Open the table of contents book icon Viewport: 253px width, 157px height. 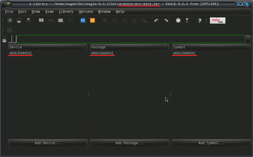coord(41,20)
